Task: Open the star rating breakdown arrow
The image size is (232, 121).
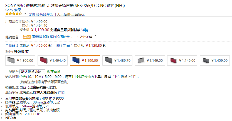Action: point(25,14)
